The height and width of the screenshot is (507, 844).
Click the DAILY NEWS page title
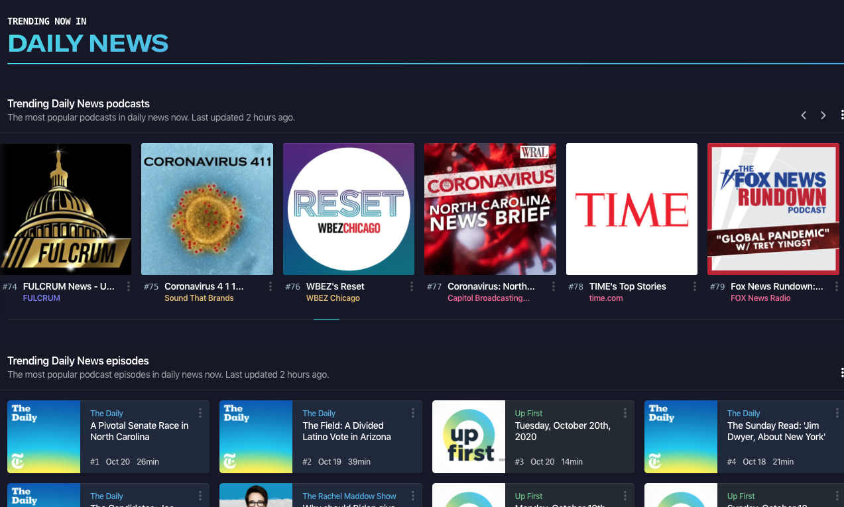pyautogui.click(x=88, y=44)
